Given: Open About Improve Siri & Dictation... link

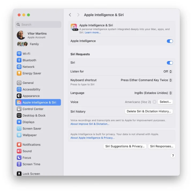Looking at the screenshot, I should [90, 124].
